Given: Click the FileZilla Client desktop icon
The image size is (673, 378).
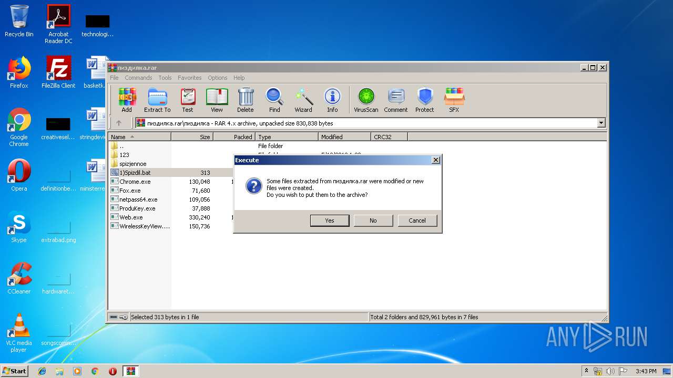Looking at the screenshot, I should pos(58,72).
